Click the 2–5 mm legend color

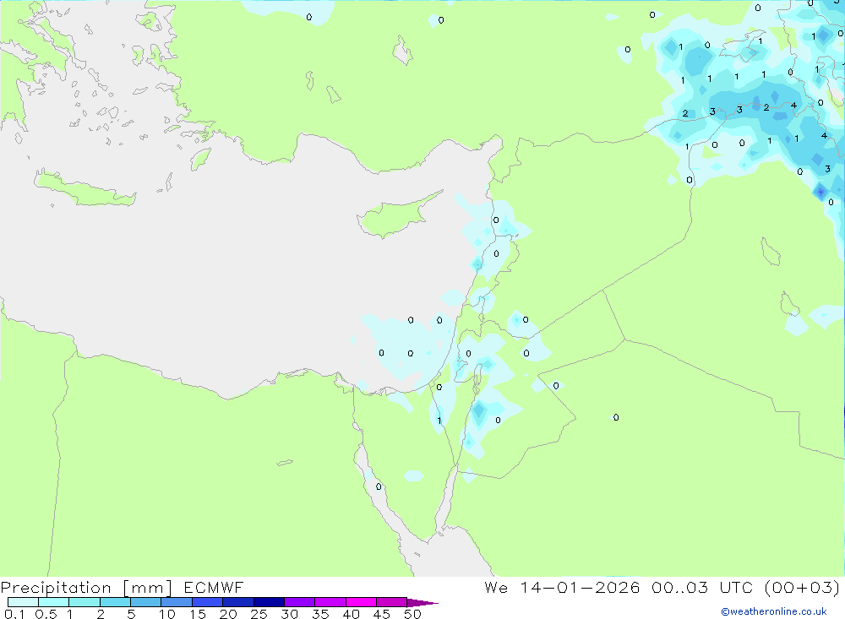[x=115, y=602]
